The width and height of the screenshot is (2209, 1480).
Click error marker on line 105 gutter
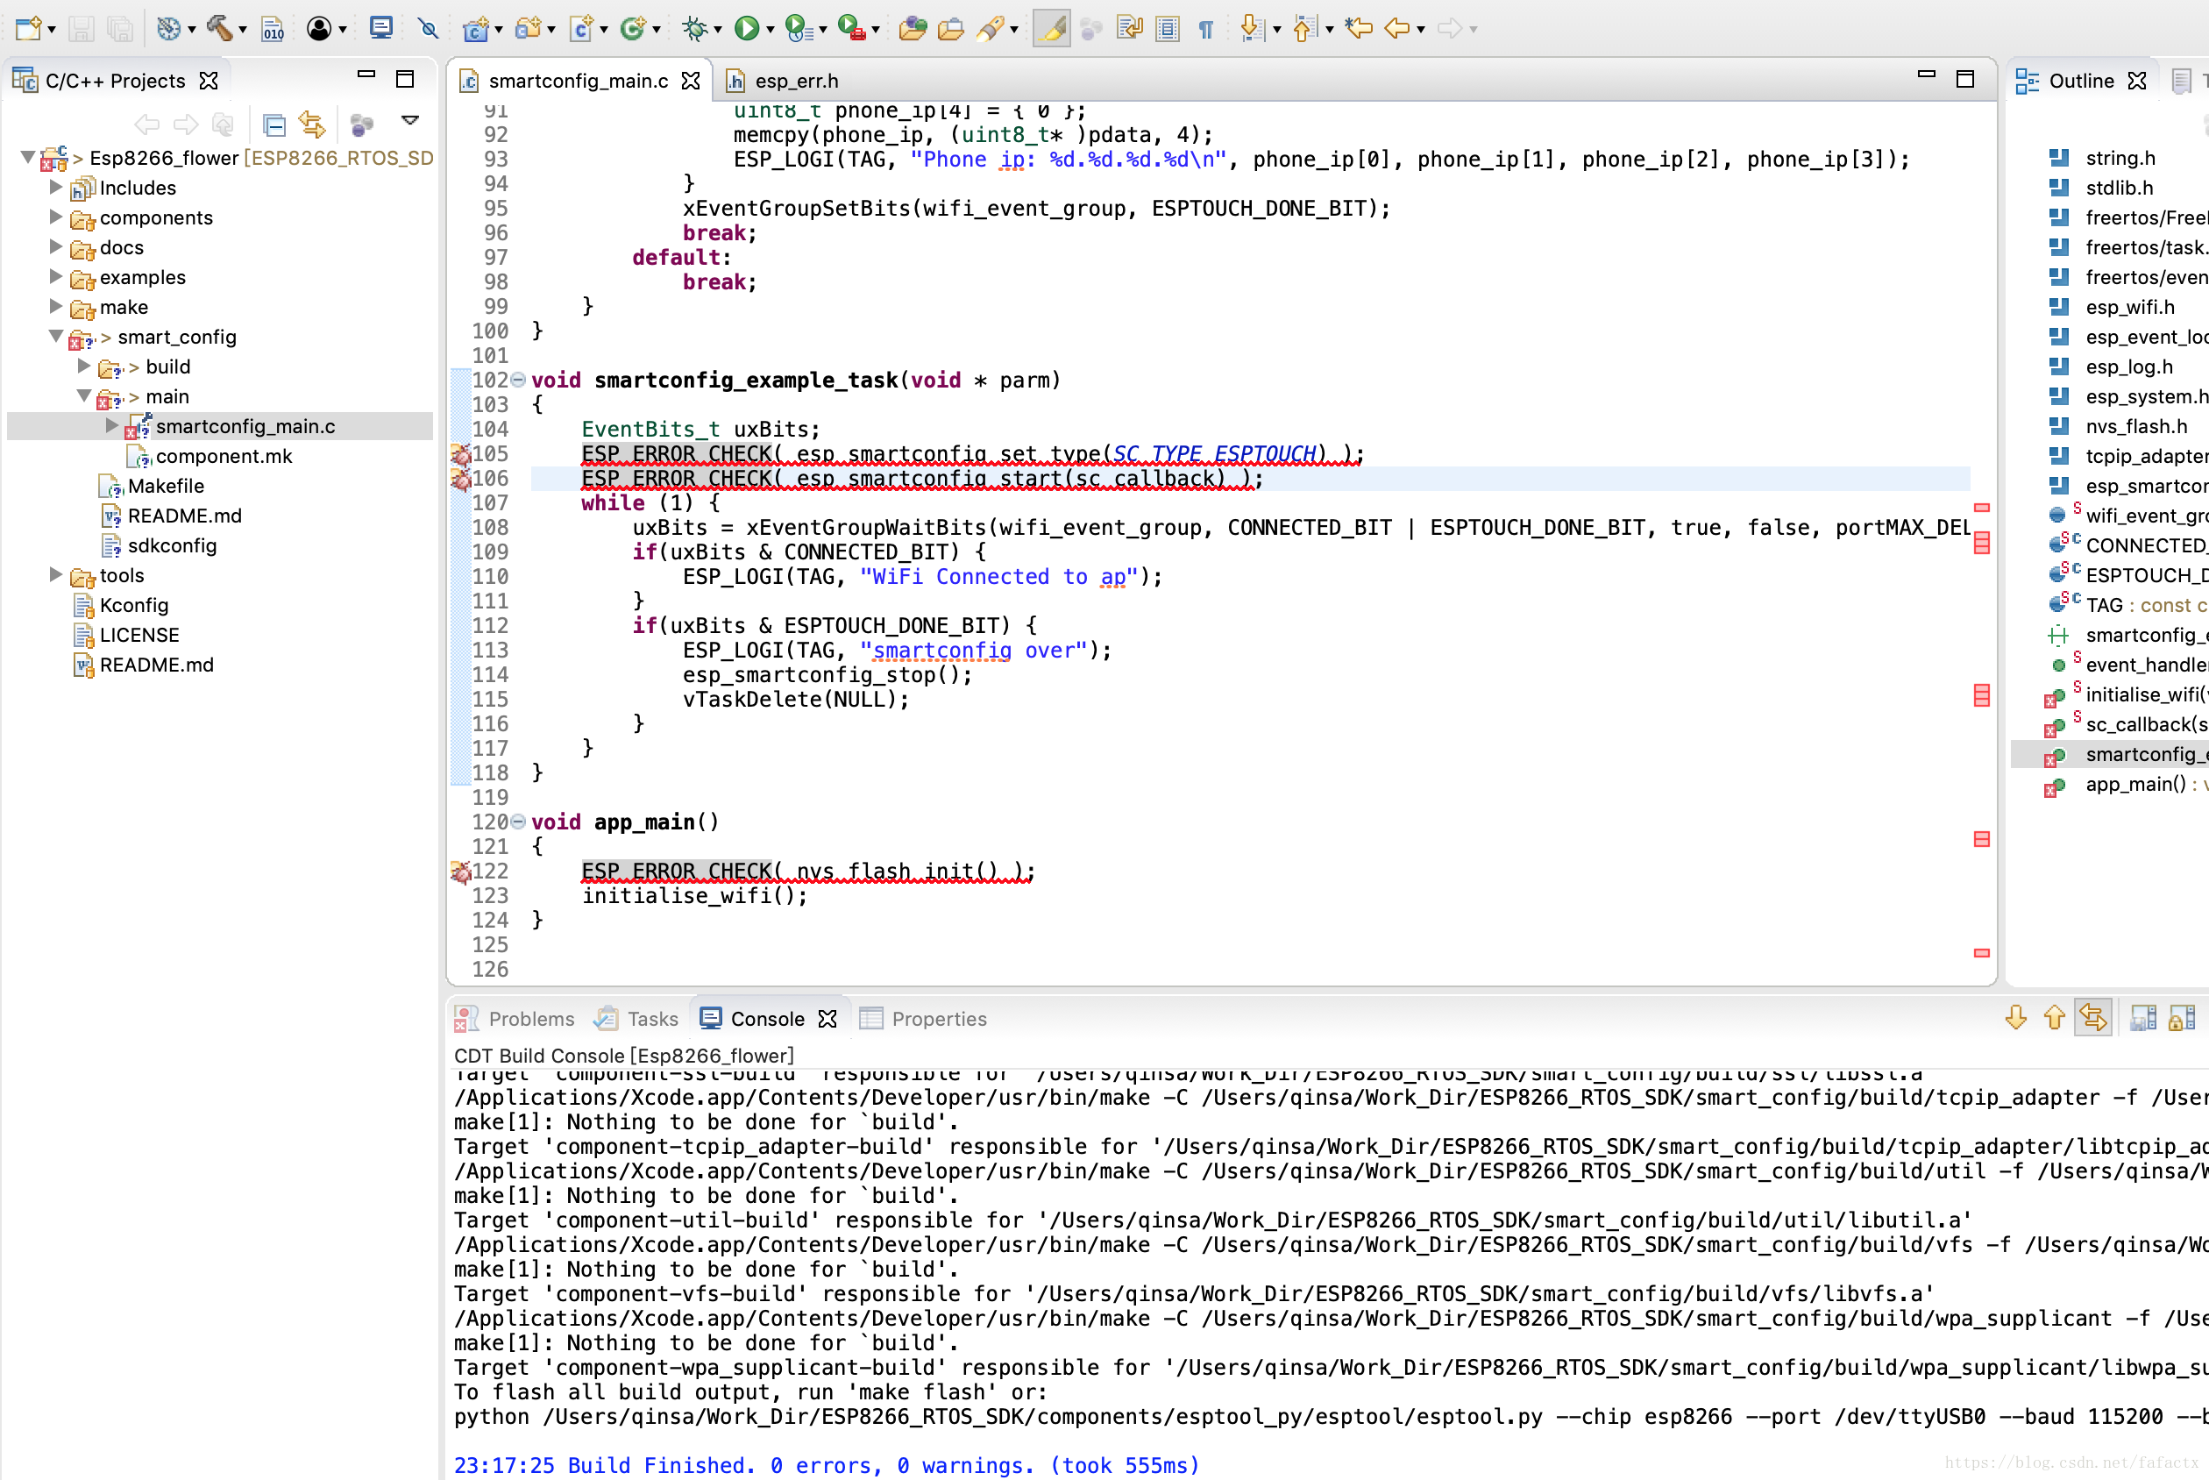click(460, 455)
